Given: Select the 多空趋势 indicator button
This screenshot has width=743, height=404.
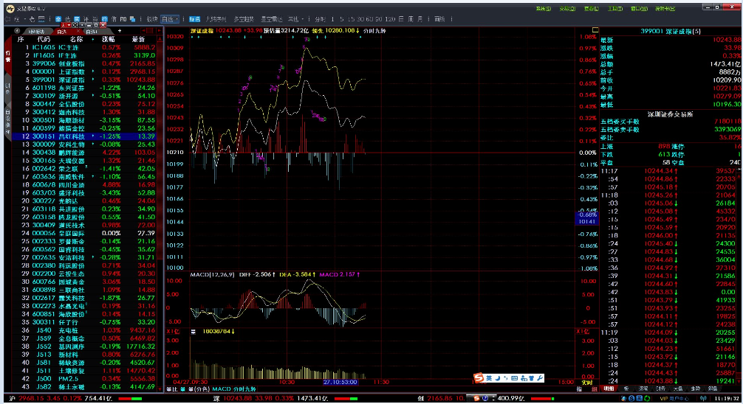Looking at the screenshot, I should click(x=244, y=18).
